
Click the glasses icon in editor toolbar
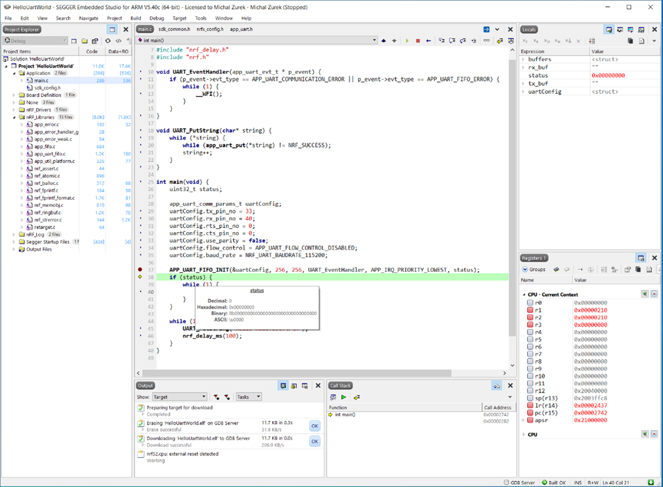pos(486,41)
